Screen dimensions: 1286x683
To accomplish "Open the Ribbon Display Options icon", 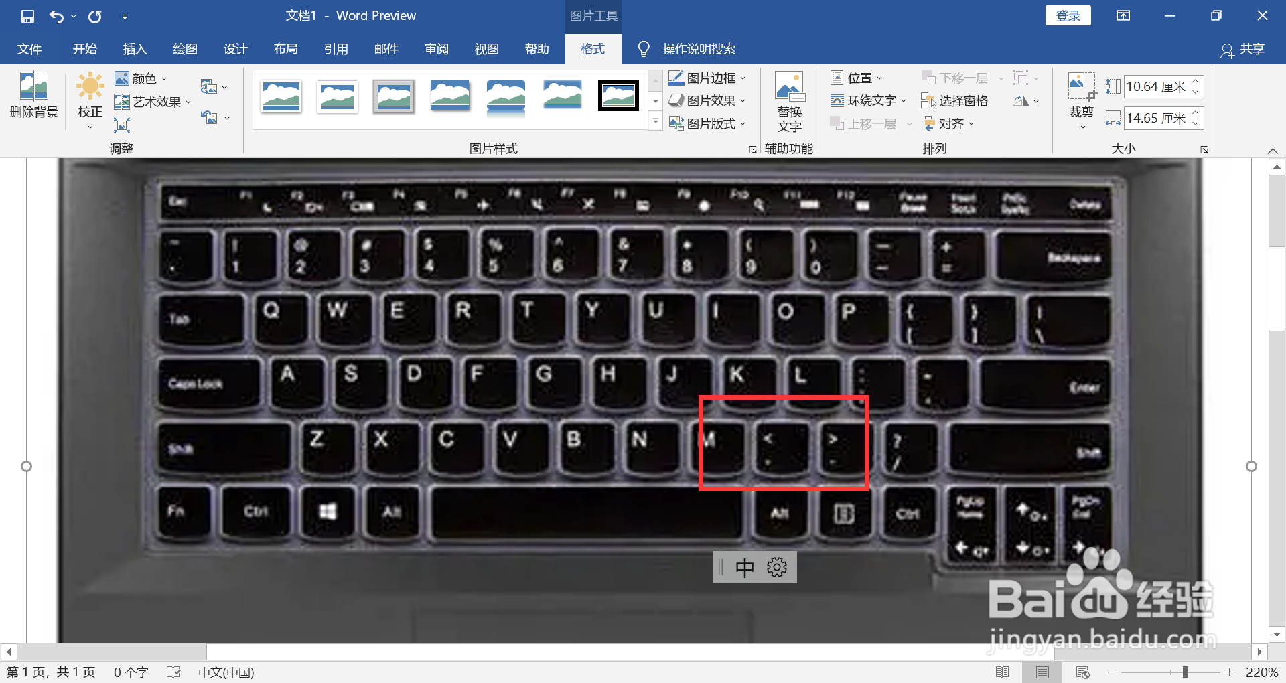I will (x=1123, y=16).
